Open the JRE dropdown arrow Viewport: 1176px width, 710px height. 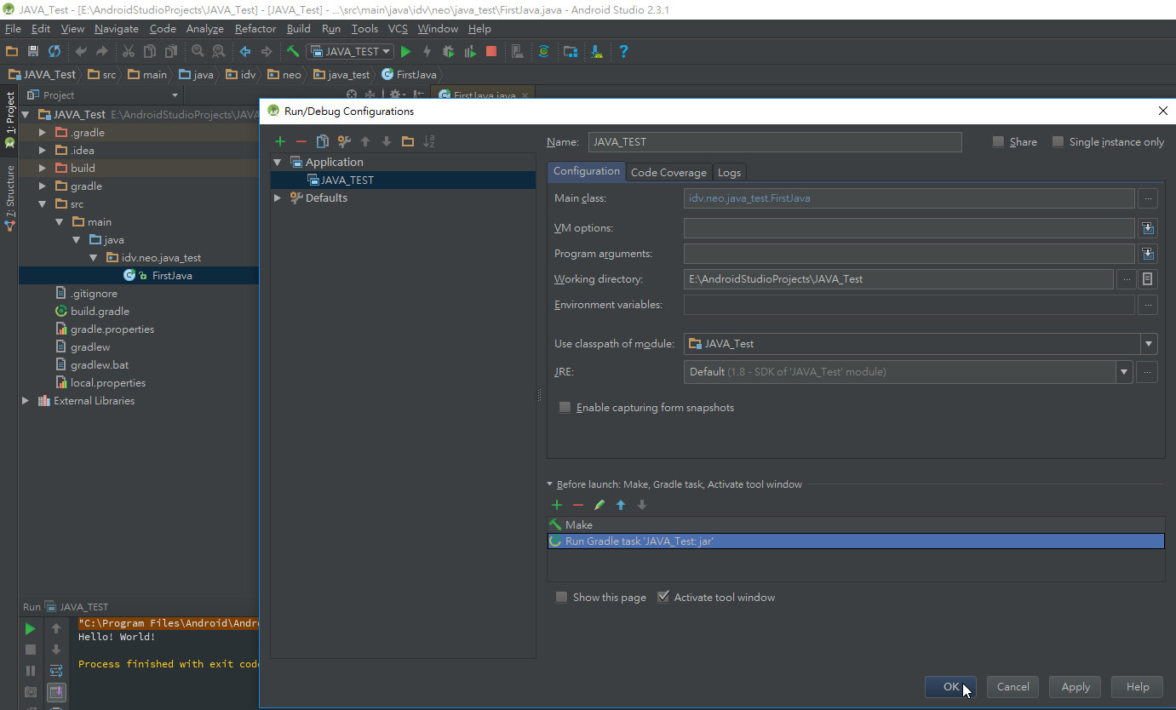pyautogui.click(x=1124, y=372)
